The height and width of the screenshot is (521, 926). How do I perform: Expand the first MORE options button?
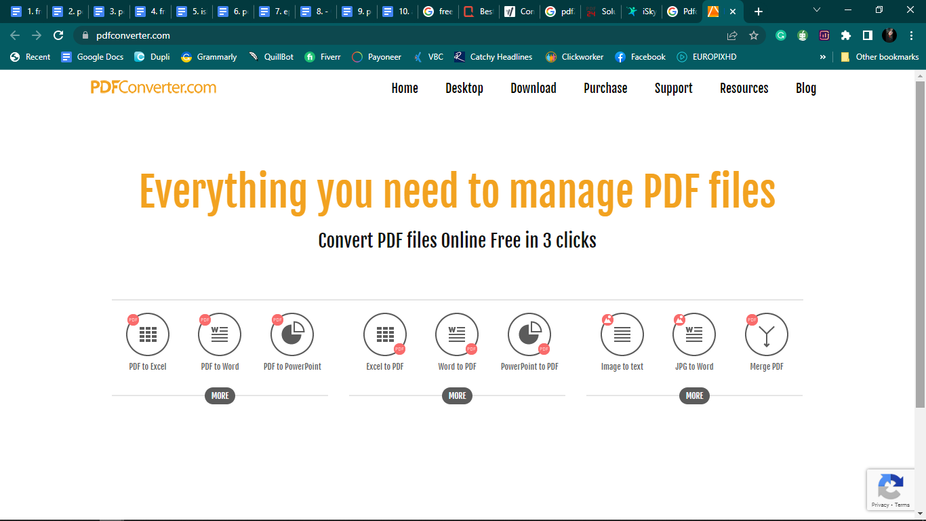point(220,395)
